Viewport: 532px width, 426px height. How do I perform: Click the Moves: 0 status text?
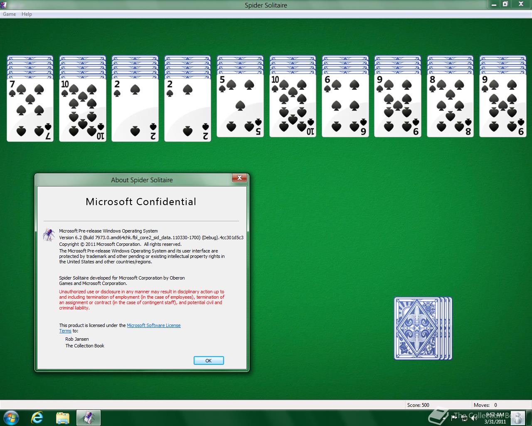click(x=485, y=405)
